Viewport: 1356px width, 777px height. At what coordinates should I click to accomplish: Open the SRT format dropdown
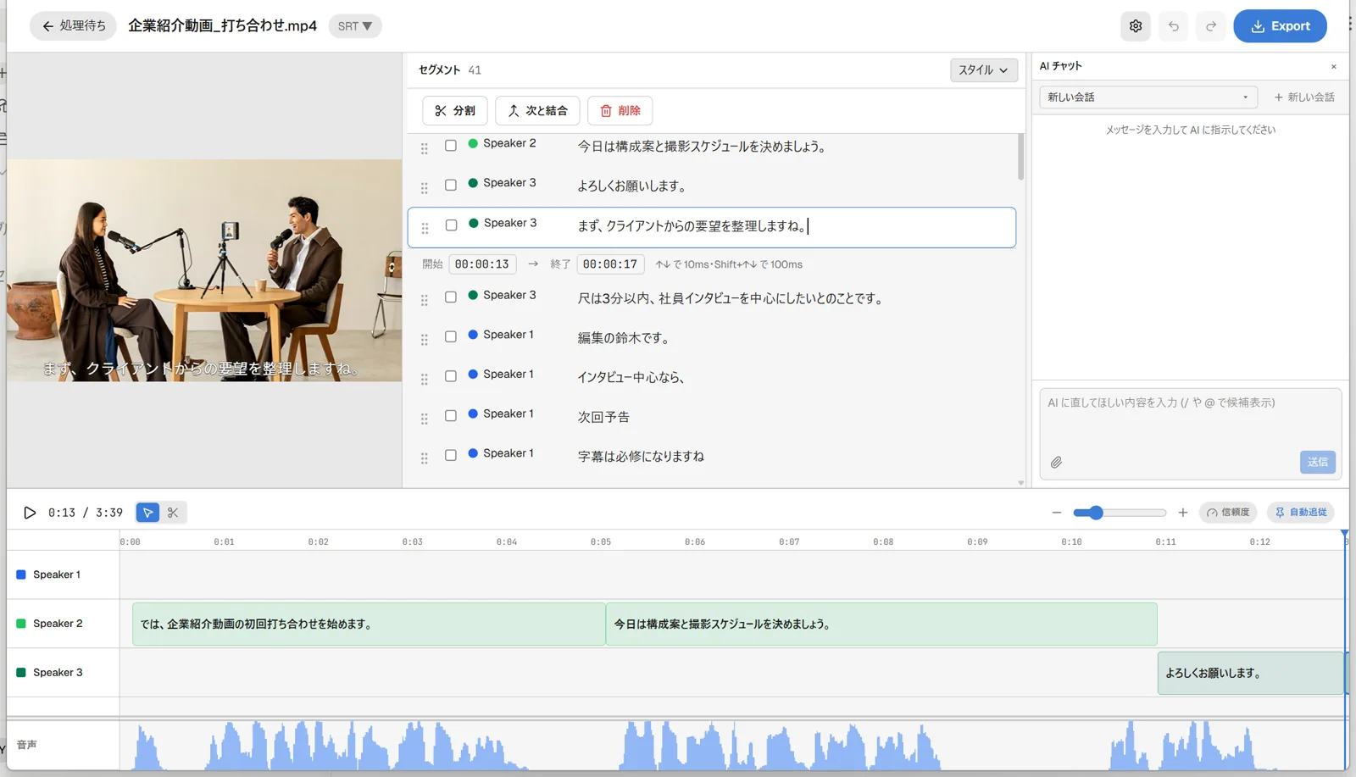click(355, 26)
